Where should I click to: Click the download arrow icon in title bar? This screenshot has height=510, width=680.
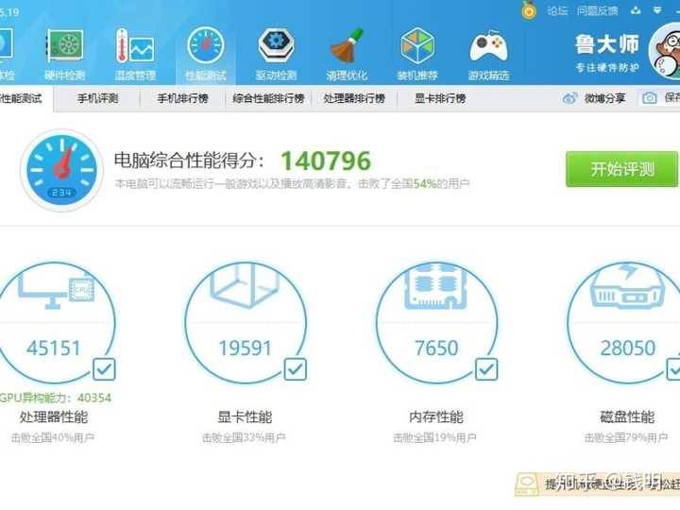(636, 10)
